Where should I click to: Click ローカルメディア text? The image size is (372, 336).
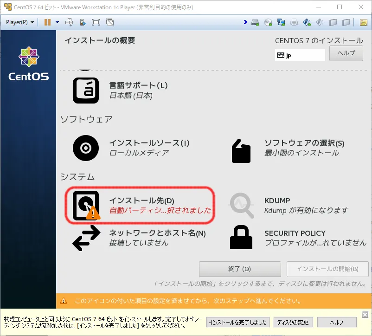pos(139,153)
